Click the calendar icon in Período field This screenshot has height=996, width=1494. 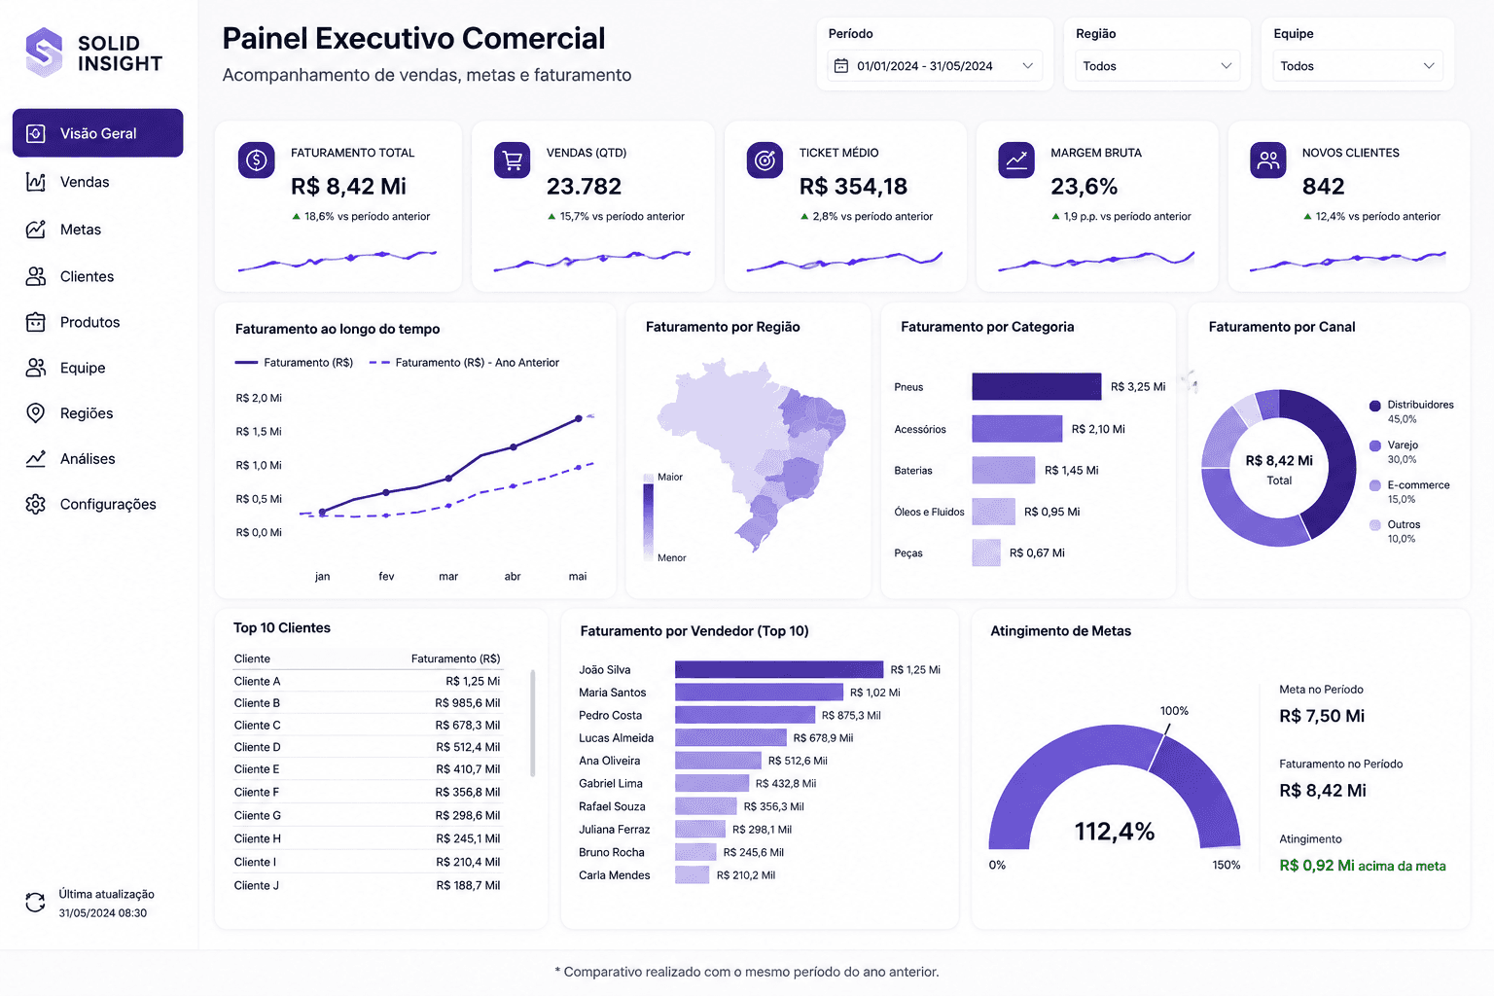(x=841, y=66)
